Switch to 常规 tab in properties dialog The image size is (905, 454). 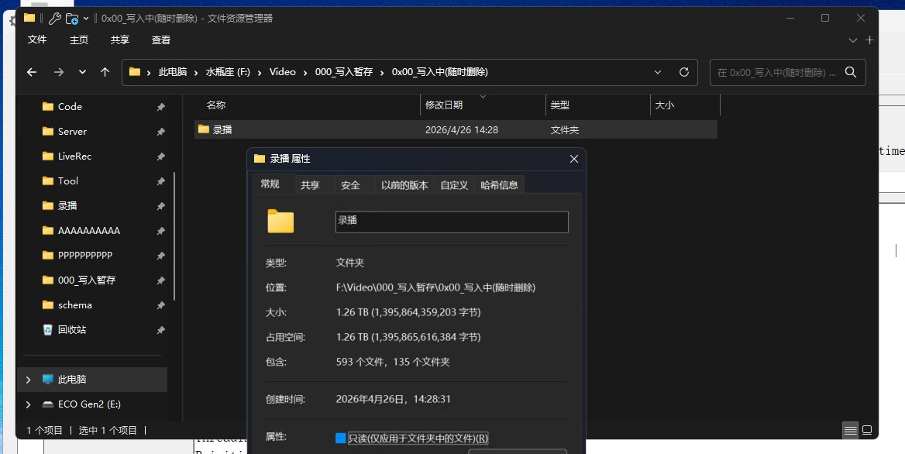pyautogui.click(x=270, y=184)
